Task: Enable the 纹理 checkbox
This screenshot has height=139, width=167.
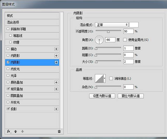Action: coord(10,42)
